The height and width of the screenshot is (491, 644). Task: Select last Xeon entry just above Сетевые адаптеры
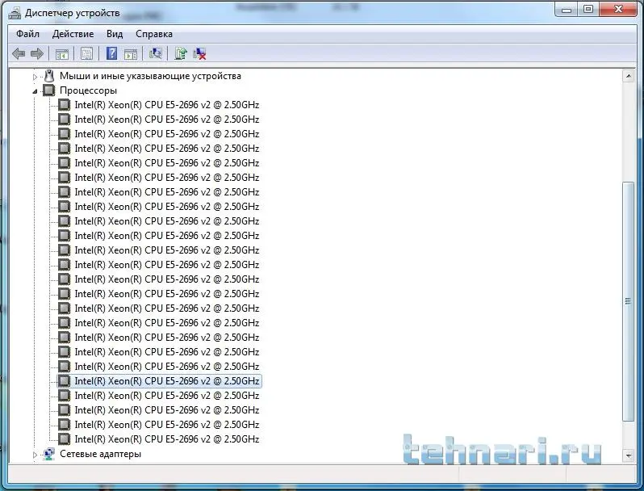click(x=167, y=439)
